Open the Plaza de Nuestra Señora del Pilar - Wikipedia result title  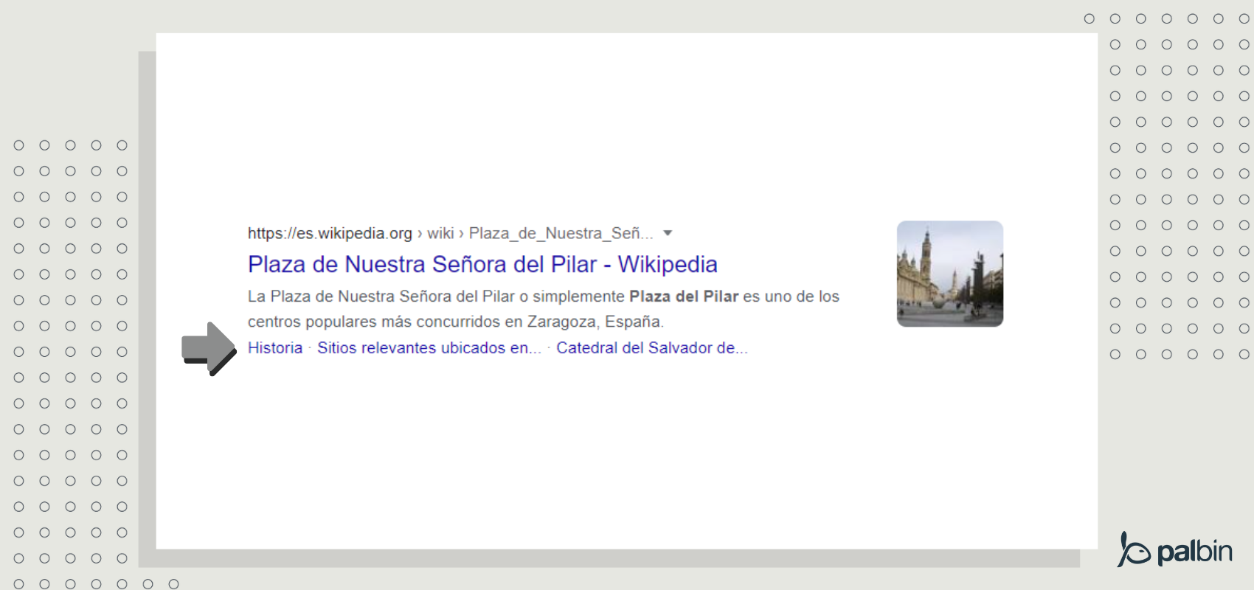click(x=482, y=264)
